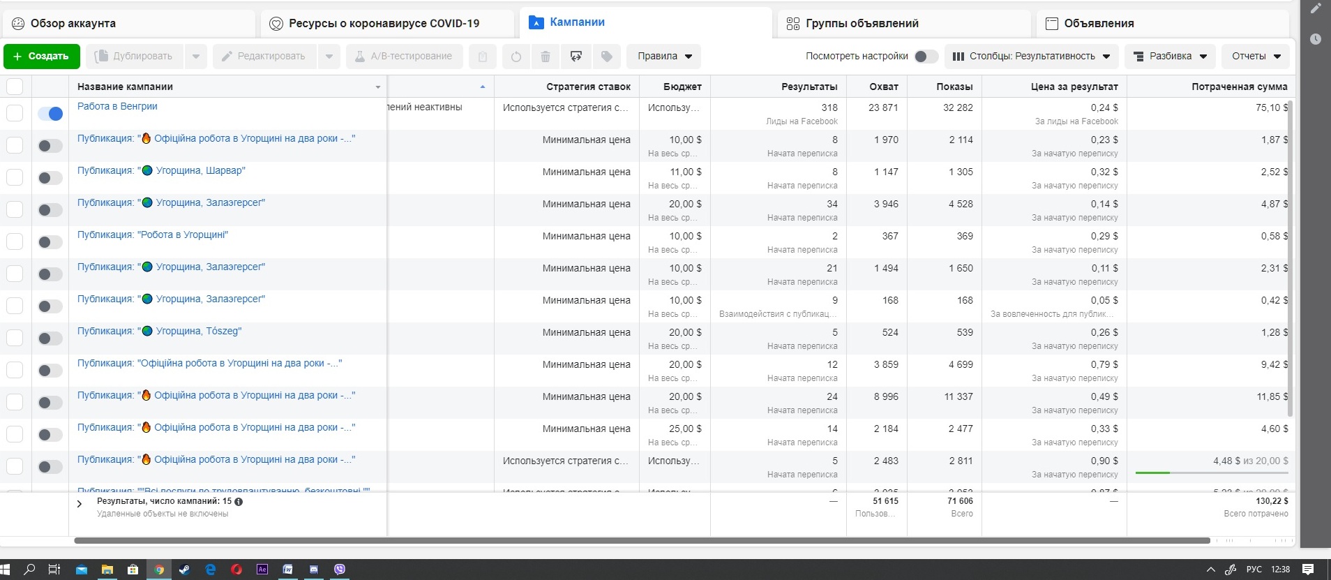1331x580 pixels.
Task: Click the revert arrow icon in toolbar
Action: (516, 57)
